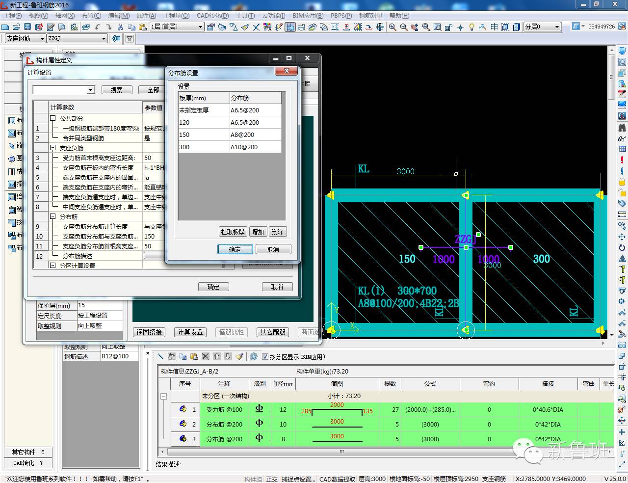The height and width of the screenshot is (483, 628).
Task: Save the project with the floppy disk icon
Action: [27, 27]
